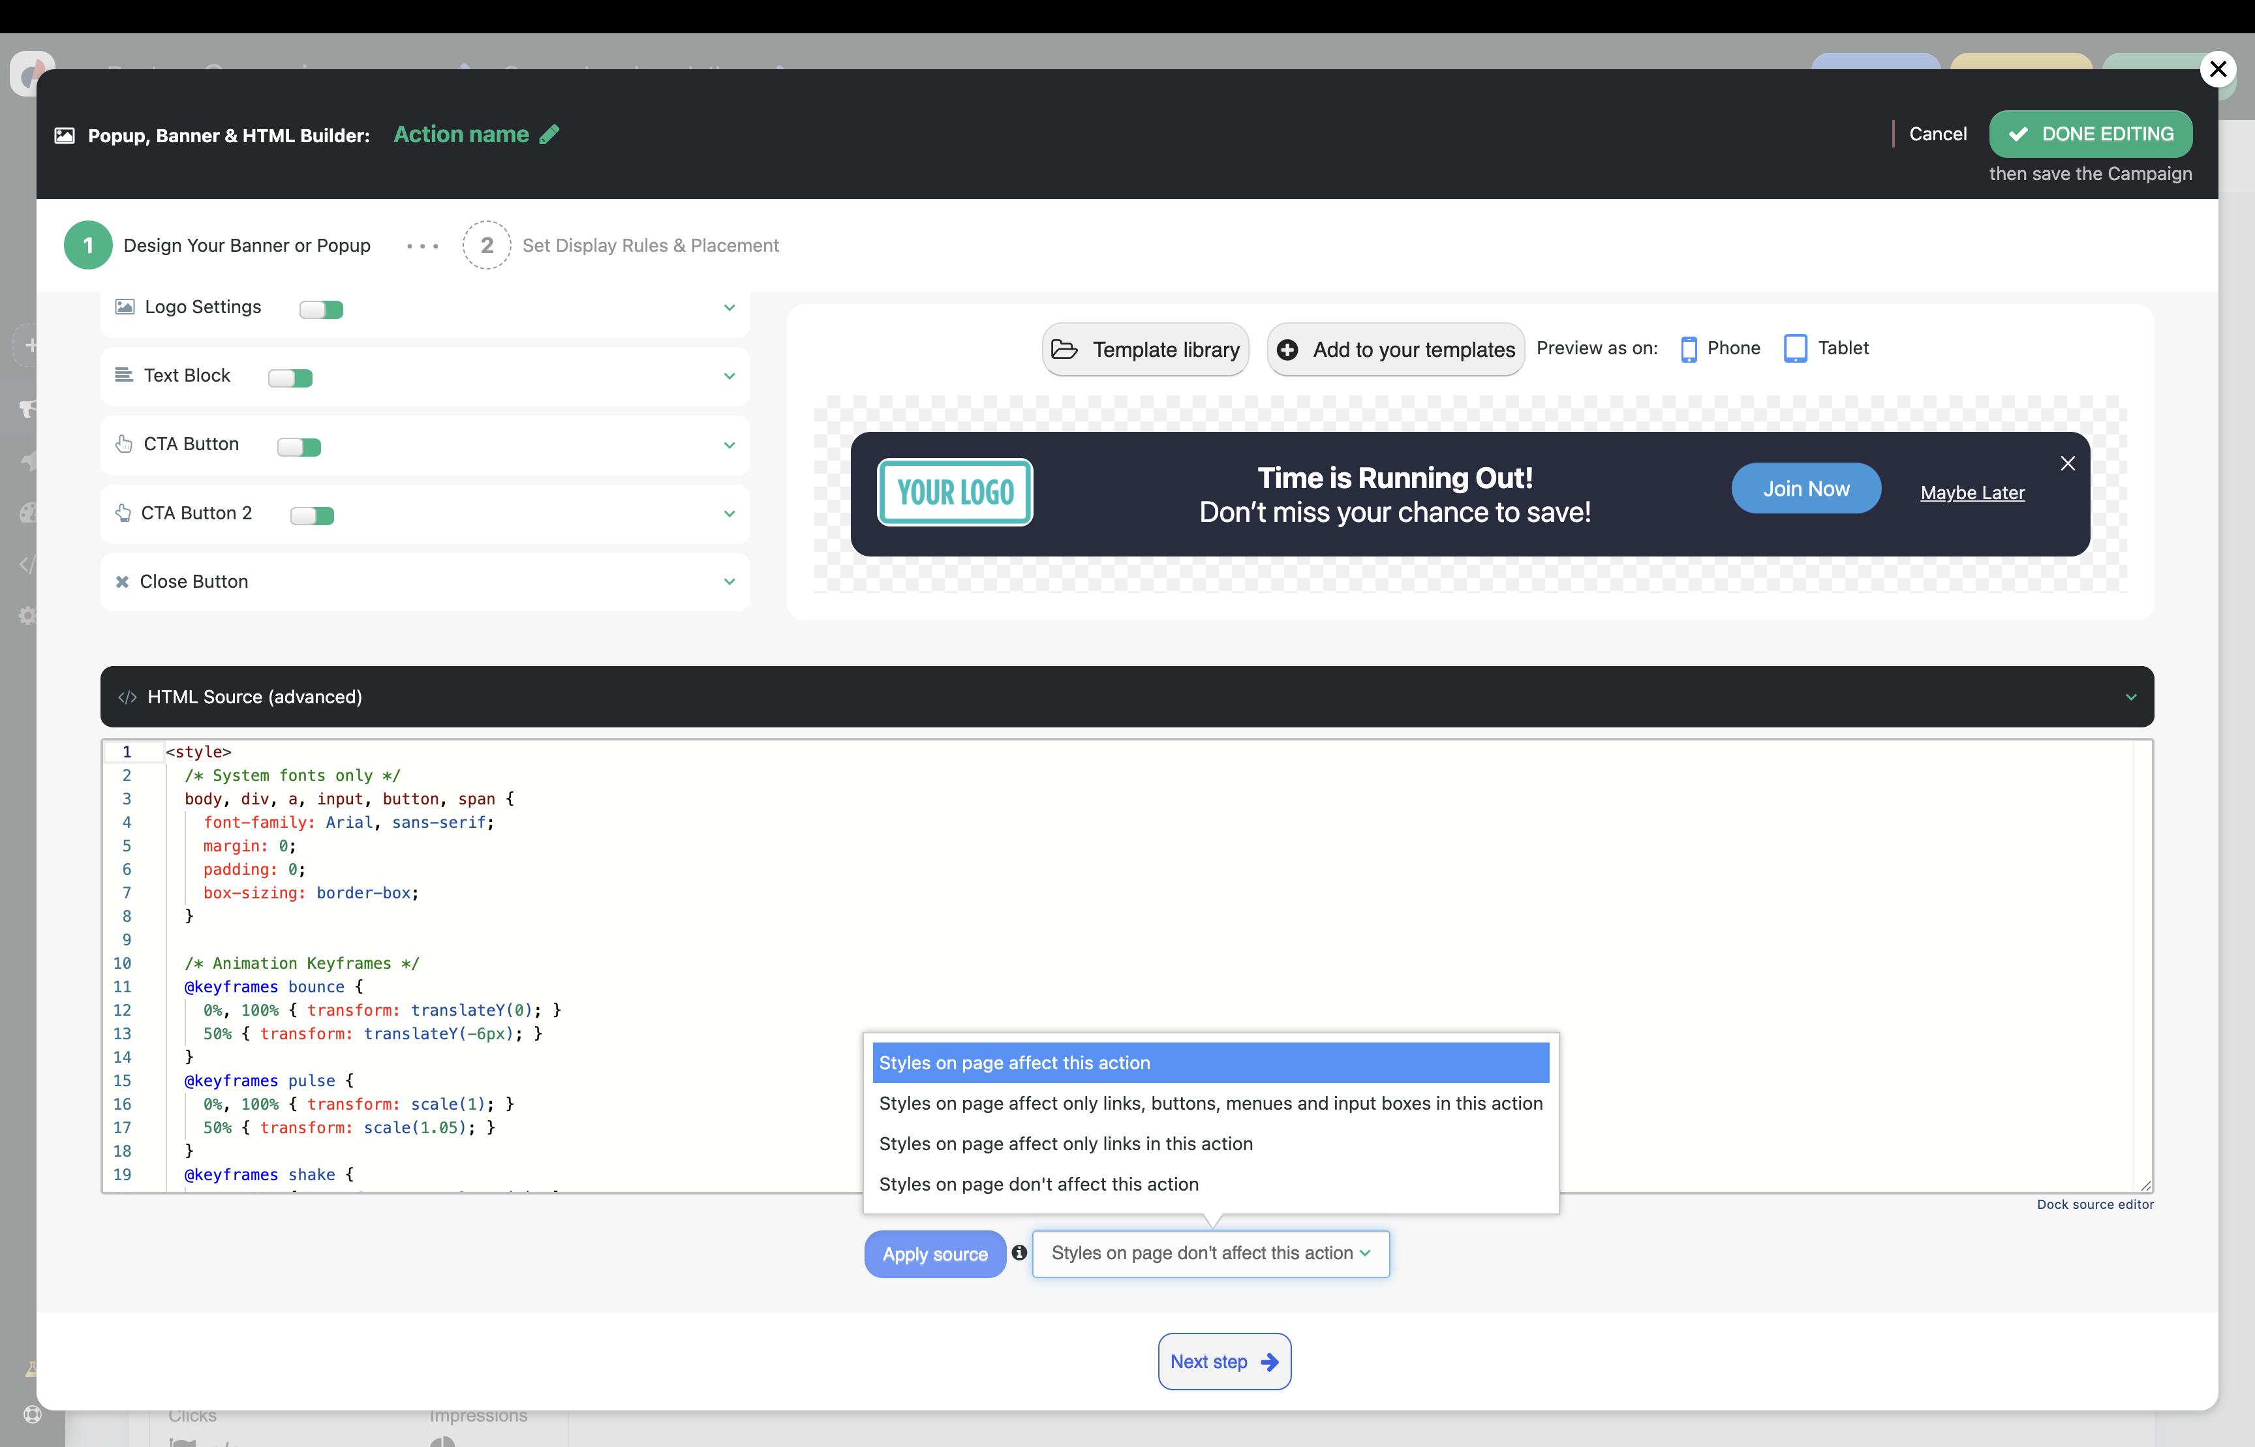Open the styles-on-page dropdown selector

1211,1253
